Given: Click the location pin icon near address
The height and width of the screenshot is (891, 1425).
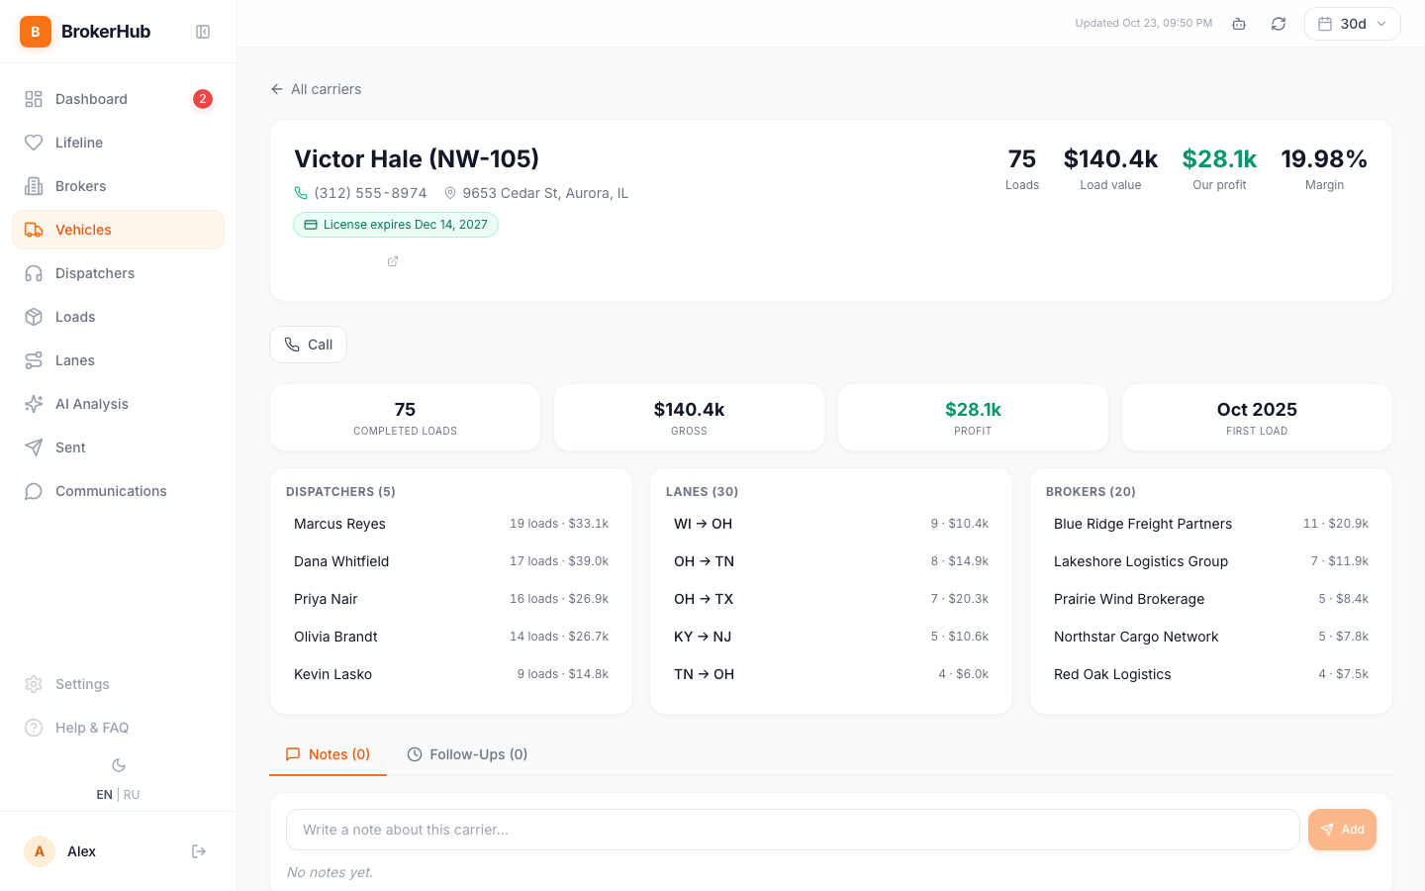Looking at the screenshot, I should (450, 193).
